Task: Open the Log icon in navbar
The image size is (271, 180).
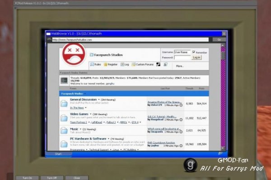Action: click(122, 64)
